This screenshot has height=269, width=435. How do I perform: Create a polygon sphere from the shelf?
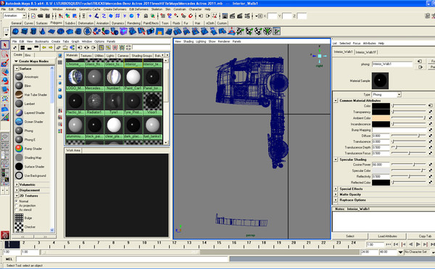(15, 31)
